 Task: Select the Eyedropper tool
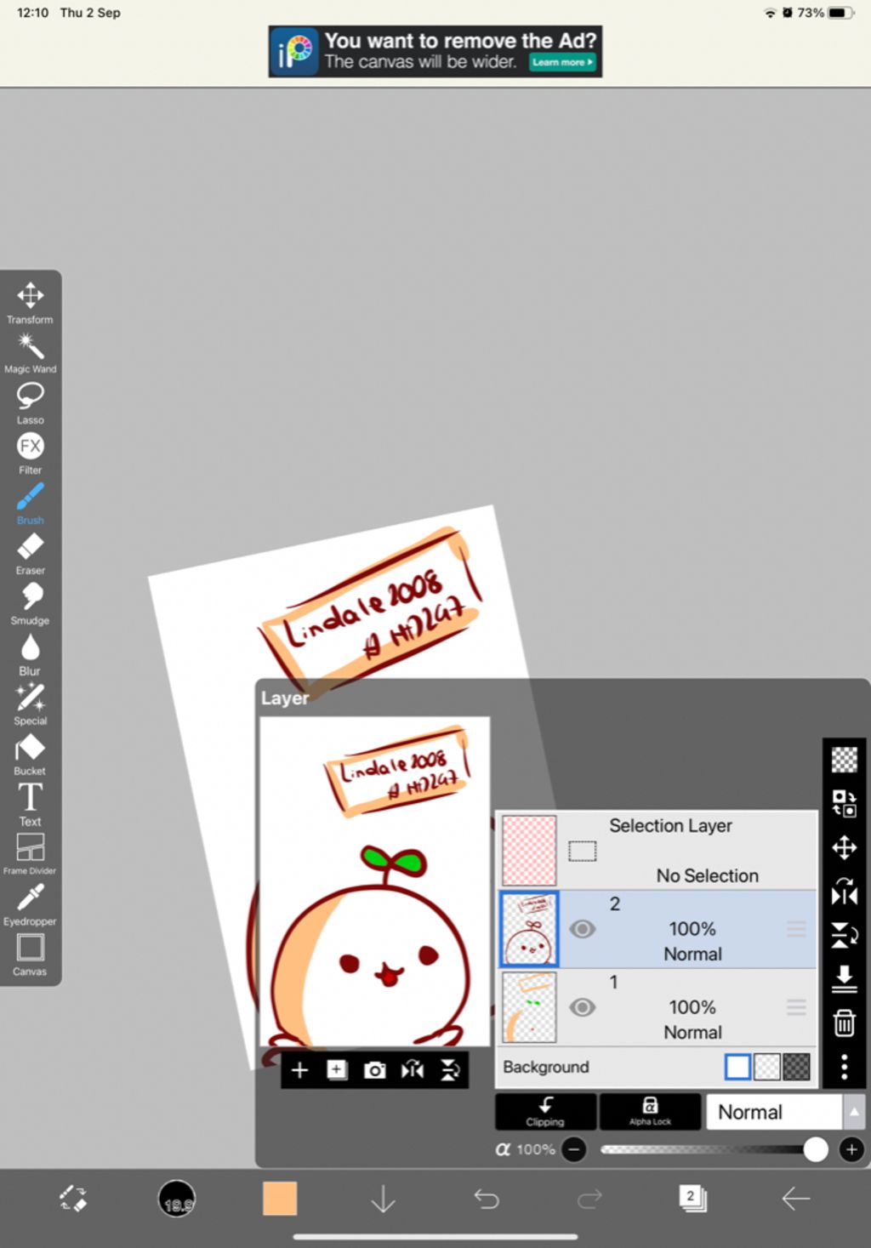(x=31, y=903)
